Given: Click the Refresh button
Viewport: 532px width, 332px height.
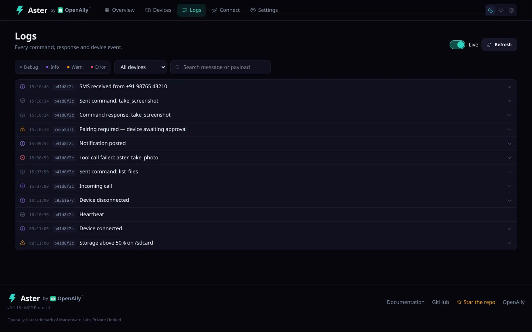Looking at the screenshot, I should point(499,45).
